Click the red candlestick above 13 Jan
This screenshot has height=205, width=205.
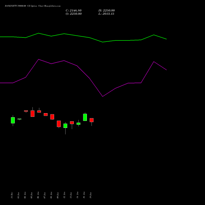[x=72, y=123]
